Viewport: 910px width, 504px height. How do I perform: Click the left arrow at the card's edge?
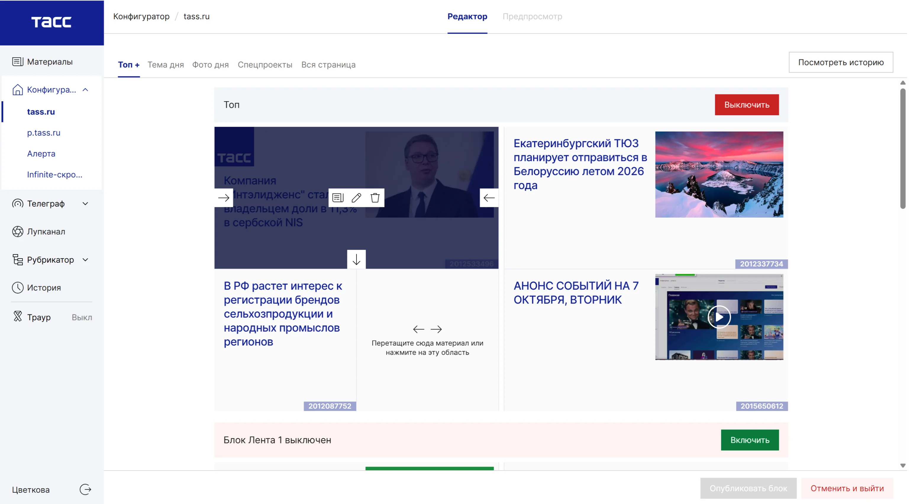point(489,198)
